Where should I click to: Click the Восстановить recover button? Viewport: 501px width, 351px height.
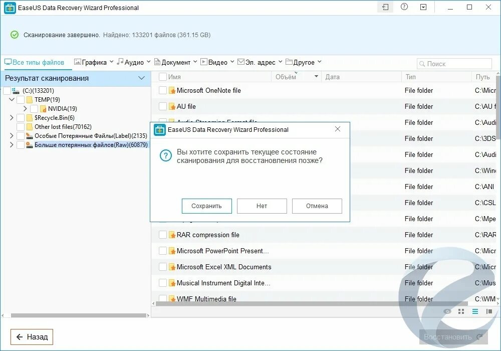pyautogui.click(x=453, y=337)
